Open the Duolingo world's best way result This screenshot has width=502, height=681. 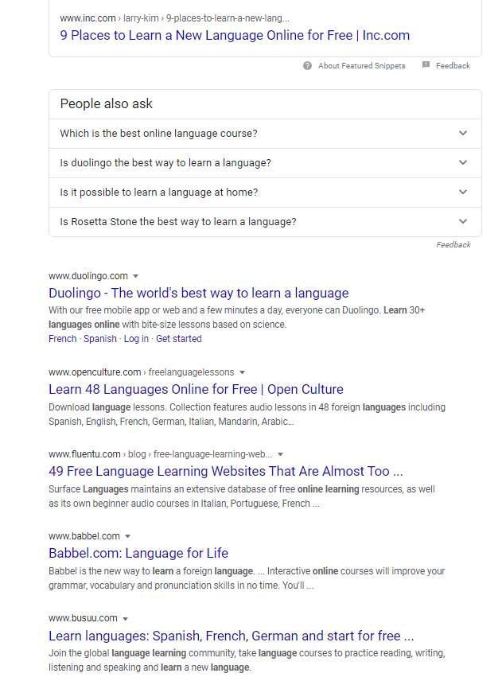[x=198, y=293]
